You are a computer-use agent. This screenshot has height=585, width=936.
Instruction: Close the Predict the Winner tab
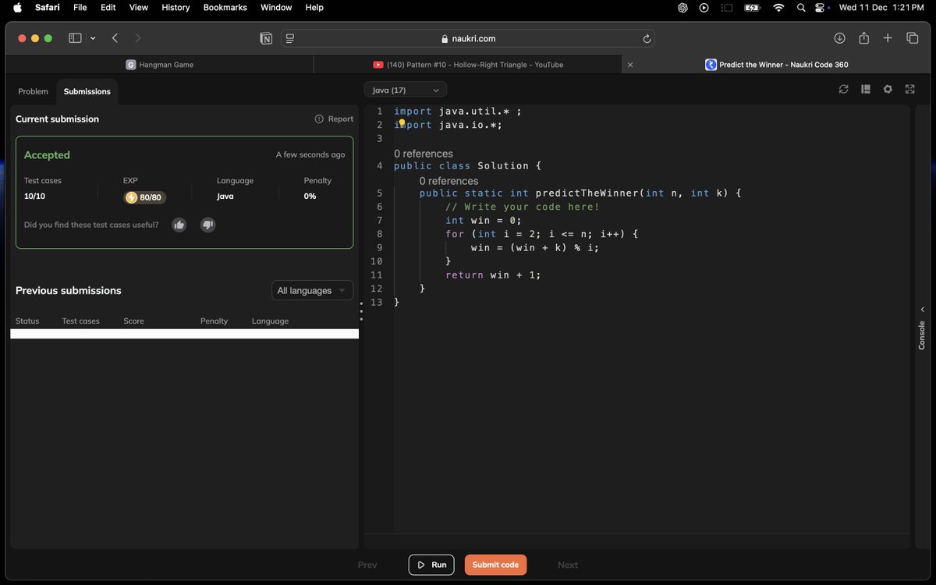coord(630,65)
